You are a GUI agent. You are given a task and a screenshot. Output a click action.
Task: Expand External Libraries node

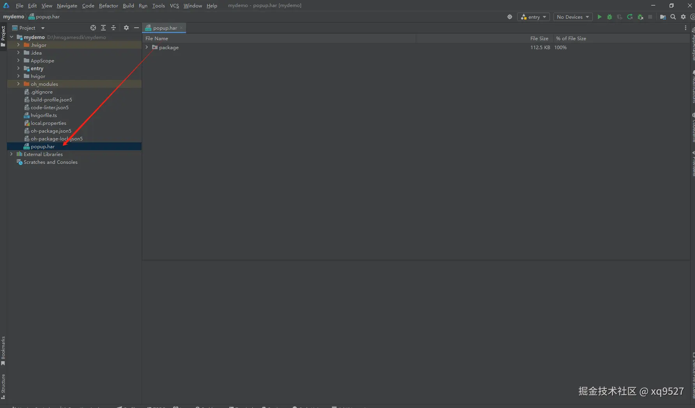(12, 154)
